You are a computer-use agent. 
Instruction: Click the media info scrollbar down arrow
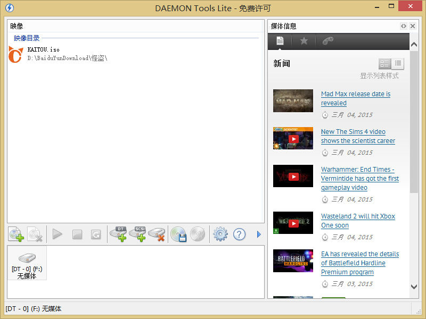click(x=414, y=287)
